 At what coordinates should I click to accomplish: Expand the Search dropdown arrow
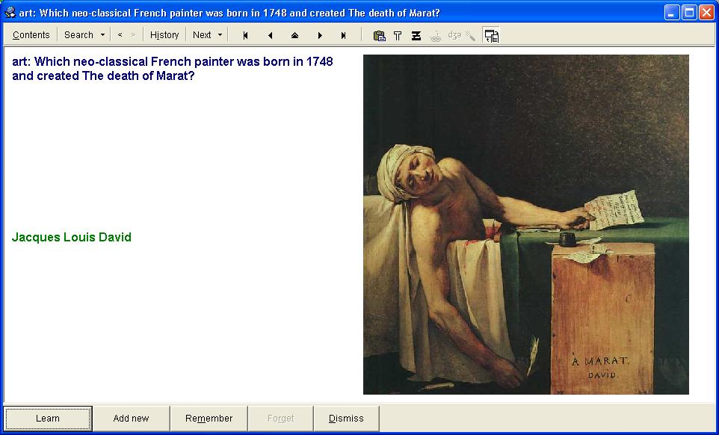coord(102,35)
